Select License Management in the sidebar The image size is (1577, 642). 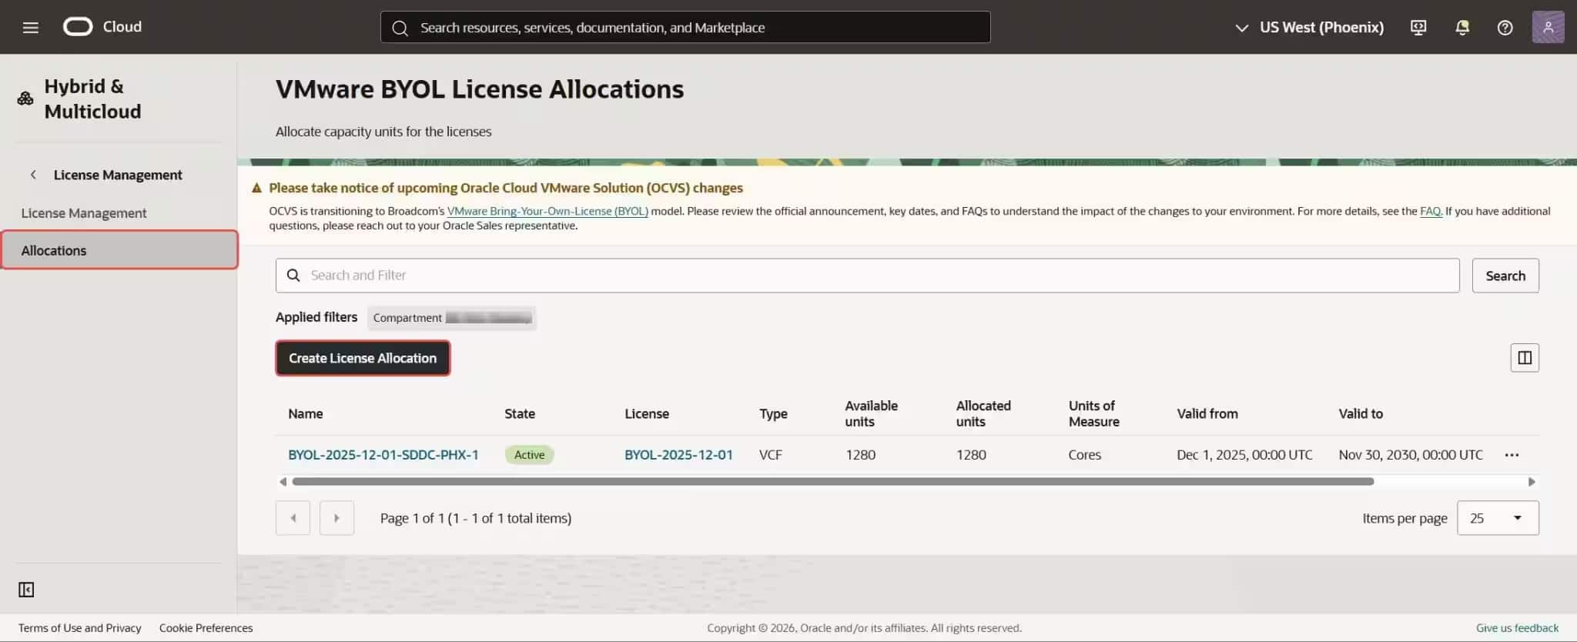[84, 213]
